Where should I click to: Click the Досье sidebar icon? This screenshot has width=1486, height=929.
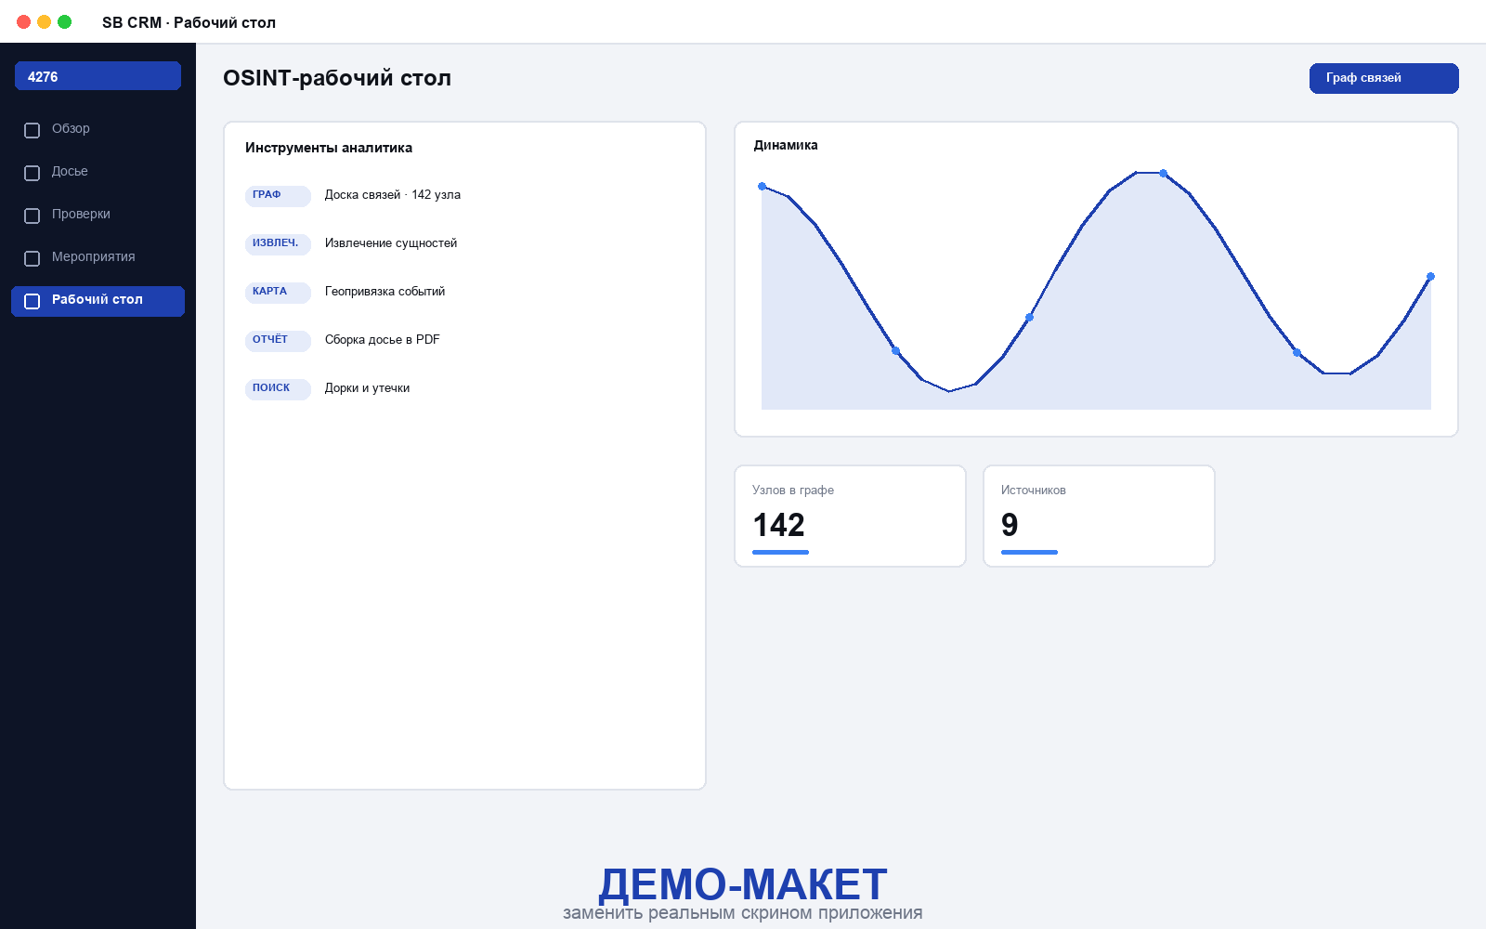pos(32,173)
